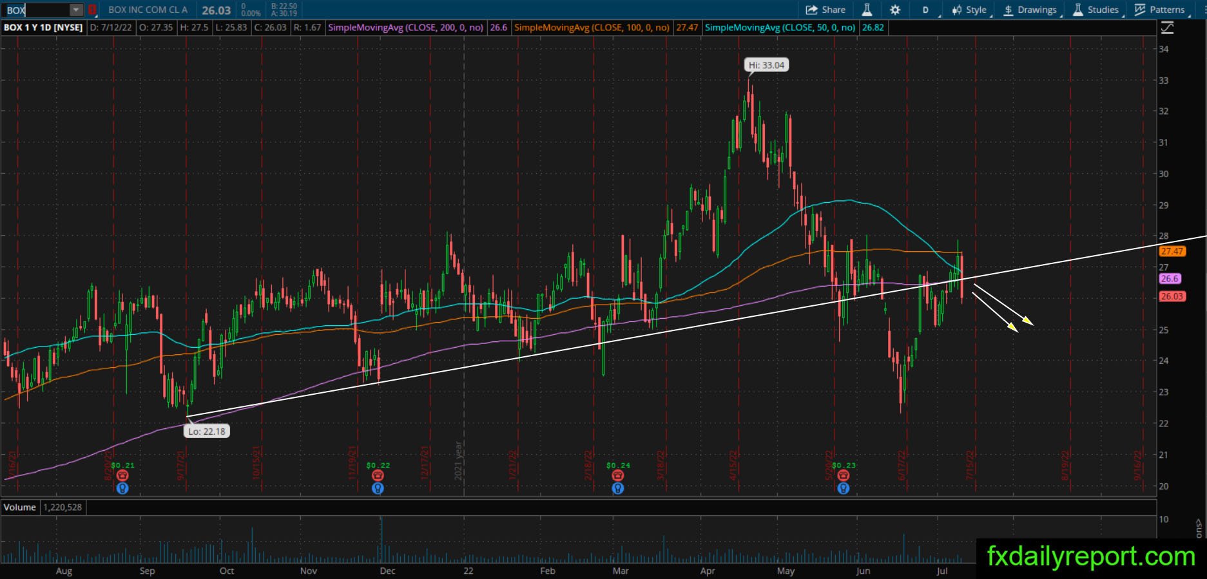Image resolution: width=1207 pixels, height=579 pixels.
Task: Click the Sep label on time axis
Action: [148, 571]
